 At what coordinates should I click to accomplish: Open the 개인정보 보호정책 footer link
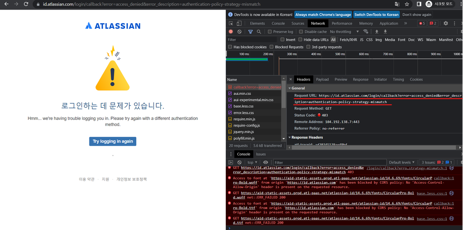(132, 179)
